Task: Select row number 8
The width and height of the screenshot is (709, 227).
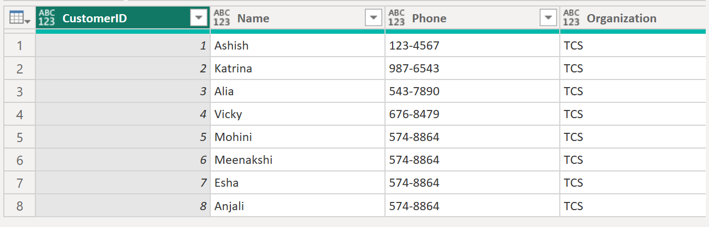Action: 20,206
